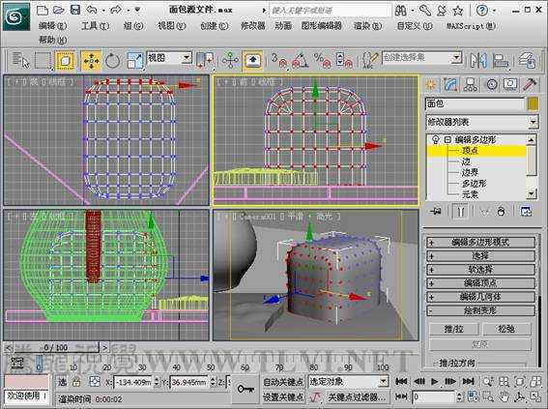Open MAXScript menu
The height and width of the screenshot is (409, 548).
(x=471, y=25)
